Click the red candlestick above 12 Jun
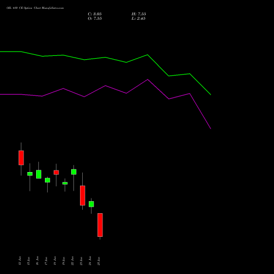Viewport: 274px width, 274px height. click(x=21, y=158)
